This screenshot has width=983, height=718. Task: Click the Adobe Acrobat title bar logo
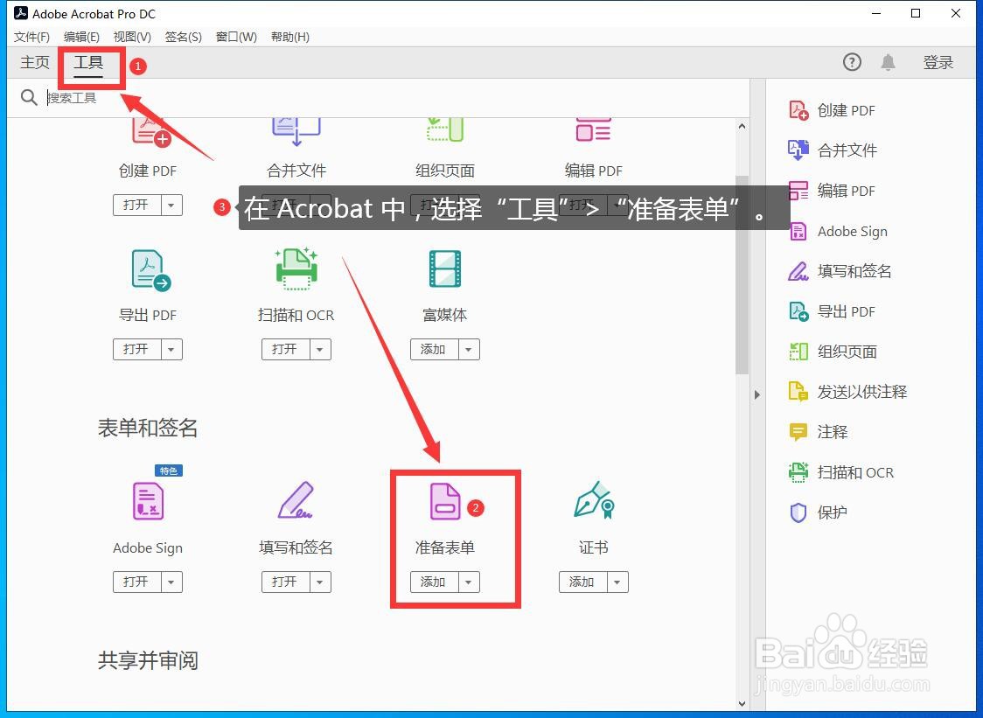[21, 13]
